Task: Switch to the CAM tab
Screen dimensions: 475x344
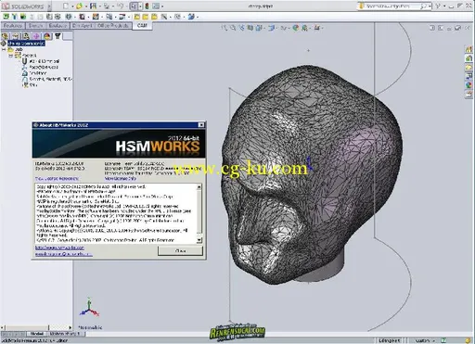Action: tap(142, 25)
